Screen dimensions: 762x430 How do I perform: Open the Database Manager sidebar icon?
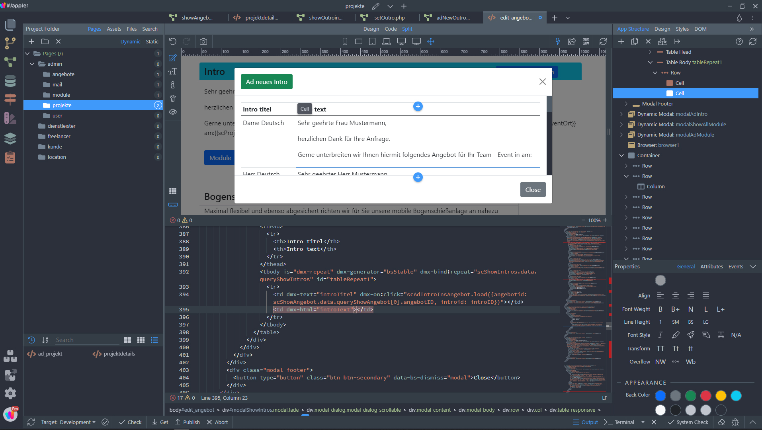(x=10, y=81)
